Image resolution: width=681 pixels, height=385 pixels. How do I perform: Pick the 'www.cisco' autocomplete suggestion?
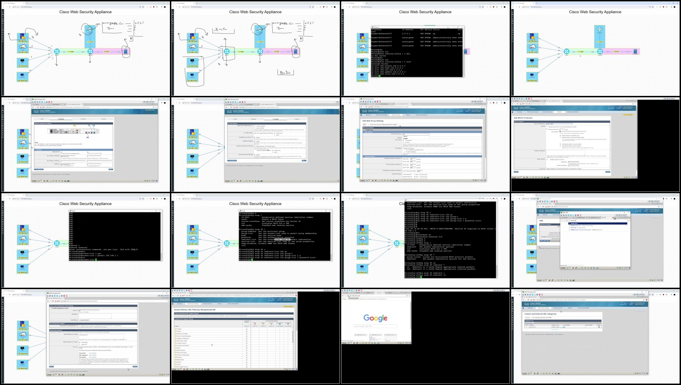(598, 223)
